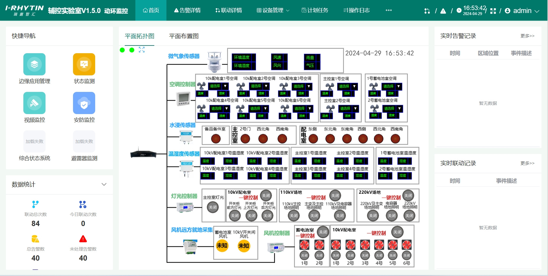Open 2号蓄电池室空调 mode dropdown

[x=393, y=108]
